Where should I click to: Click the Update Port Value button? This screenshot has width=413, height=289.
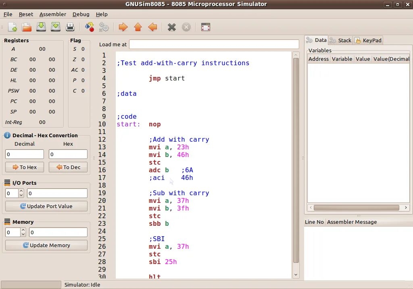[46, 206]
